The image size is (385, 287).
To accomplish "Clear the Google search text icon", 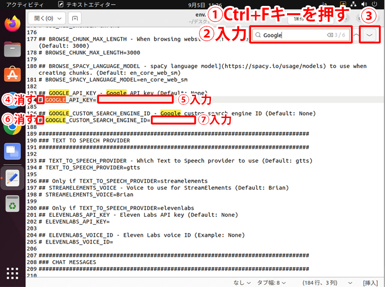I will click(x=330, y=35).
